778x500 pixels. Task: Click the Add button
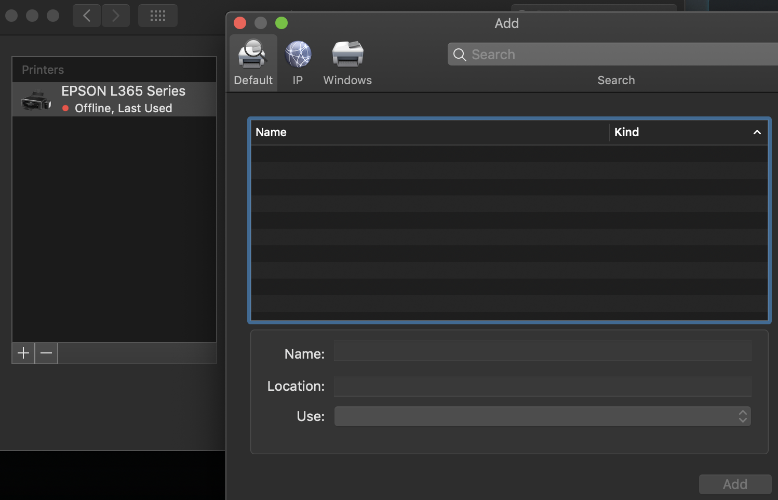[735, 484]
